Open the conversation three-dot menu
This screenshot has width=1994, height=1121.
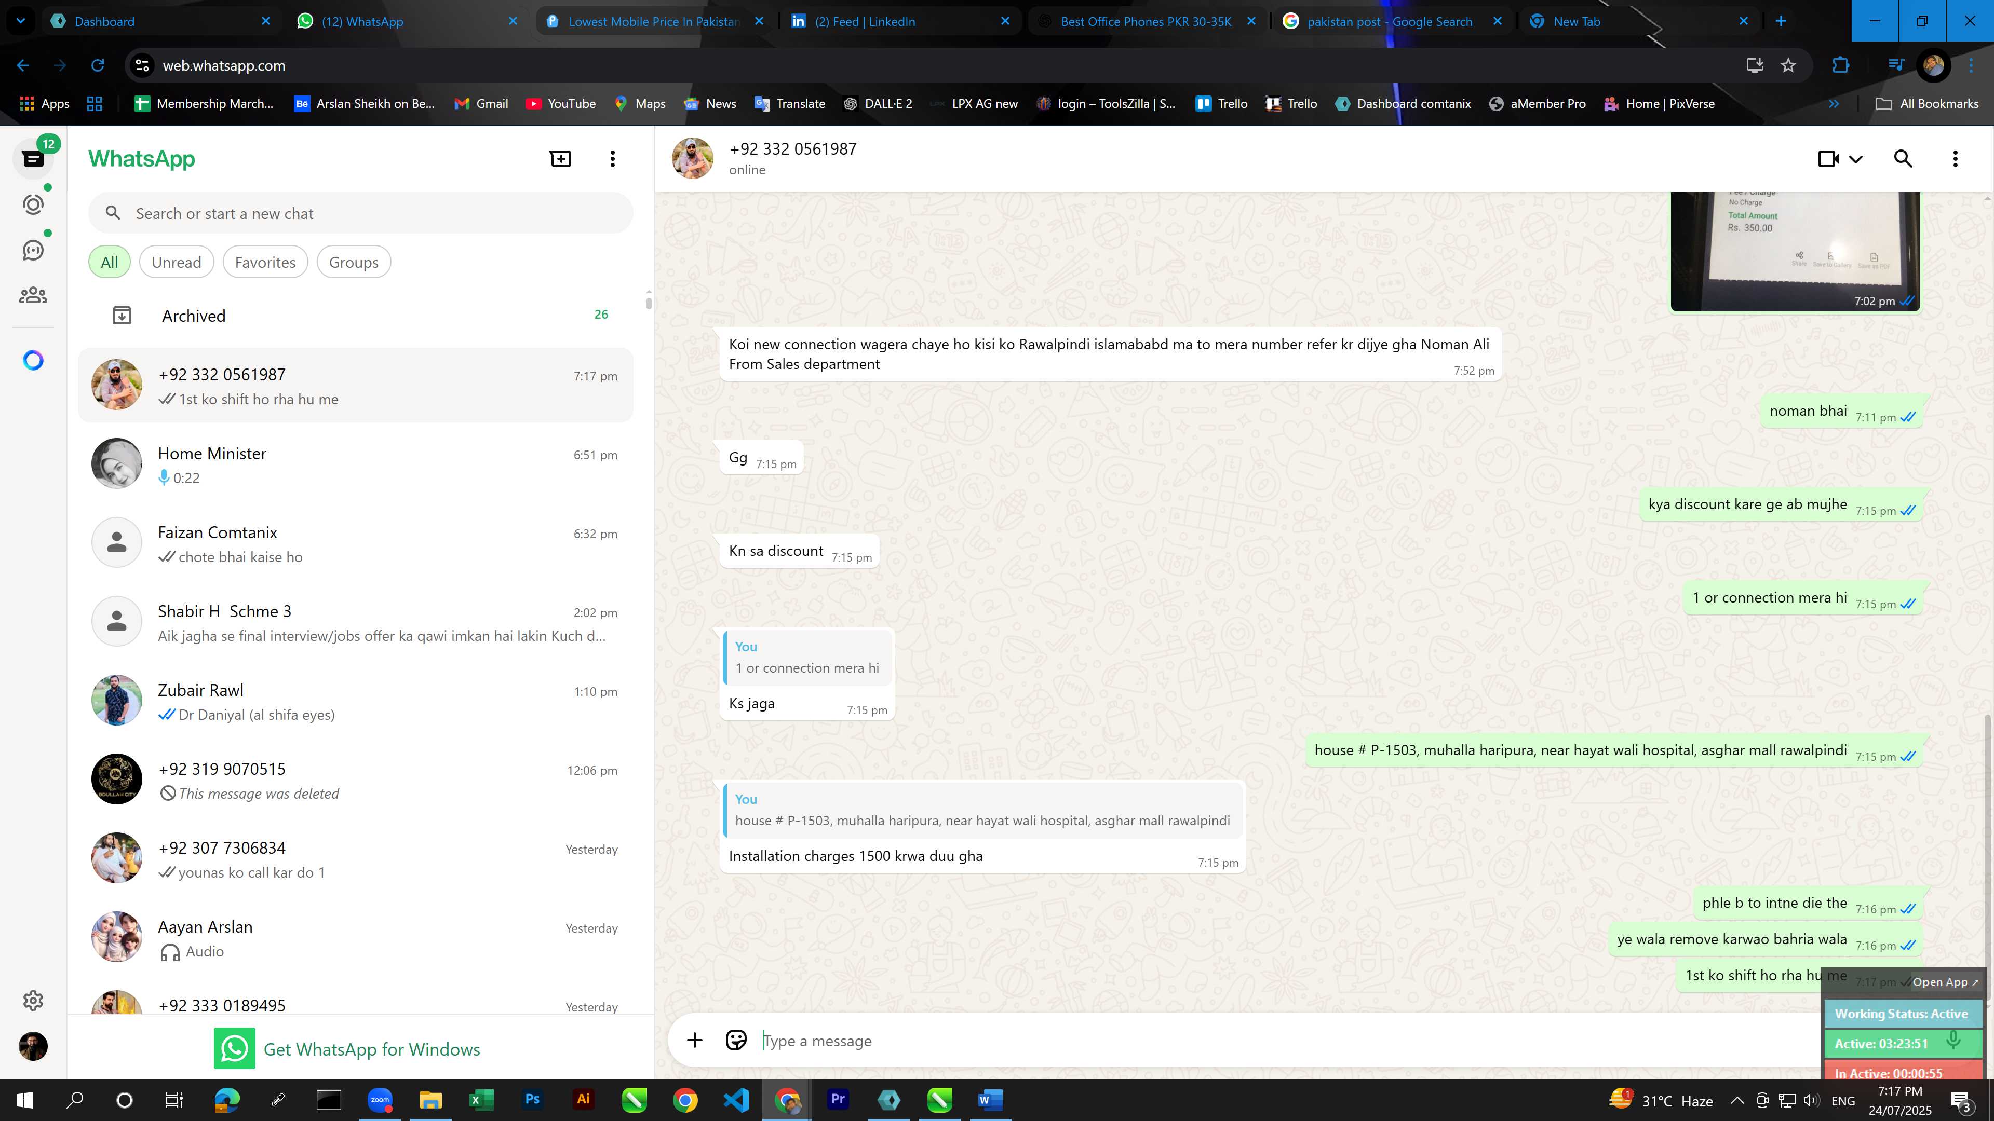click(1955, 159)
